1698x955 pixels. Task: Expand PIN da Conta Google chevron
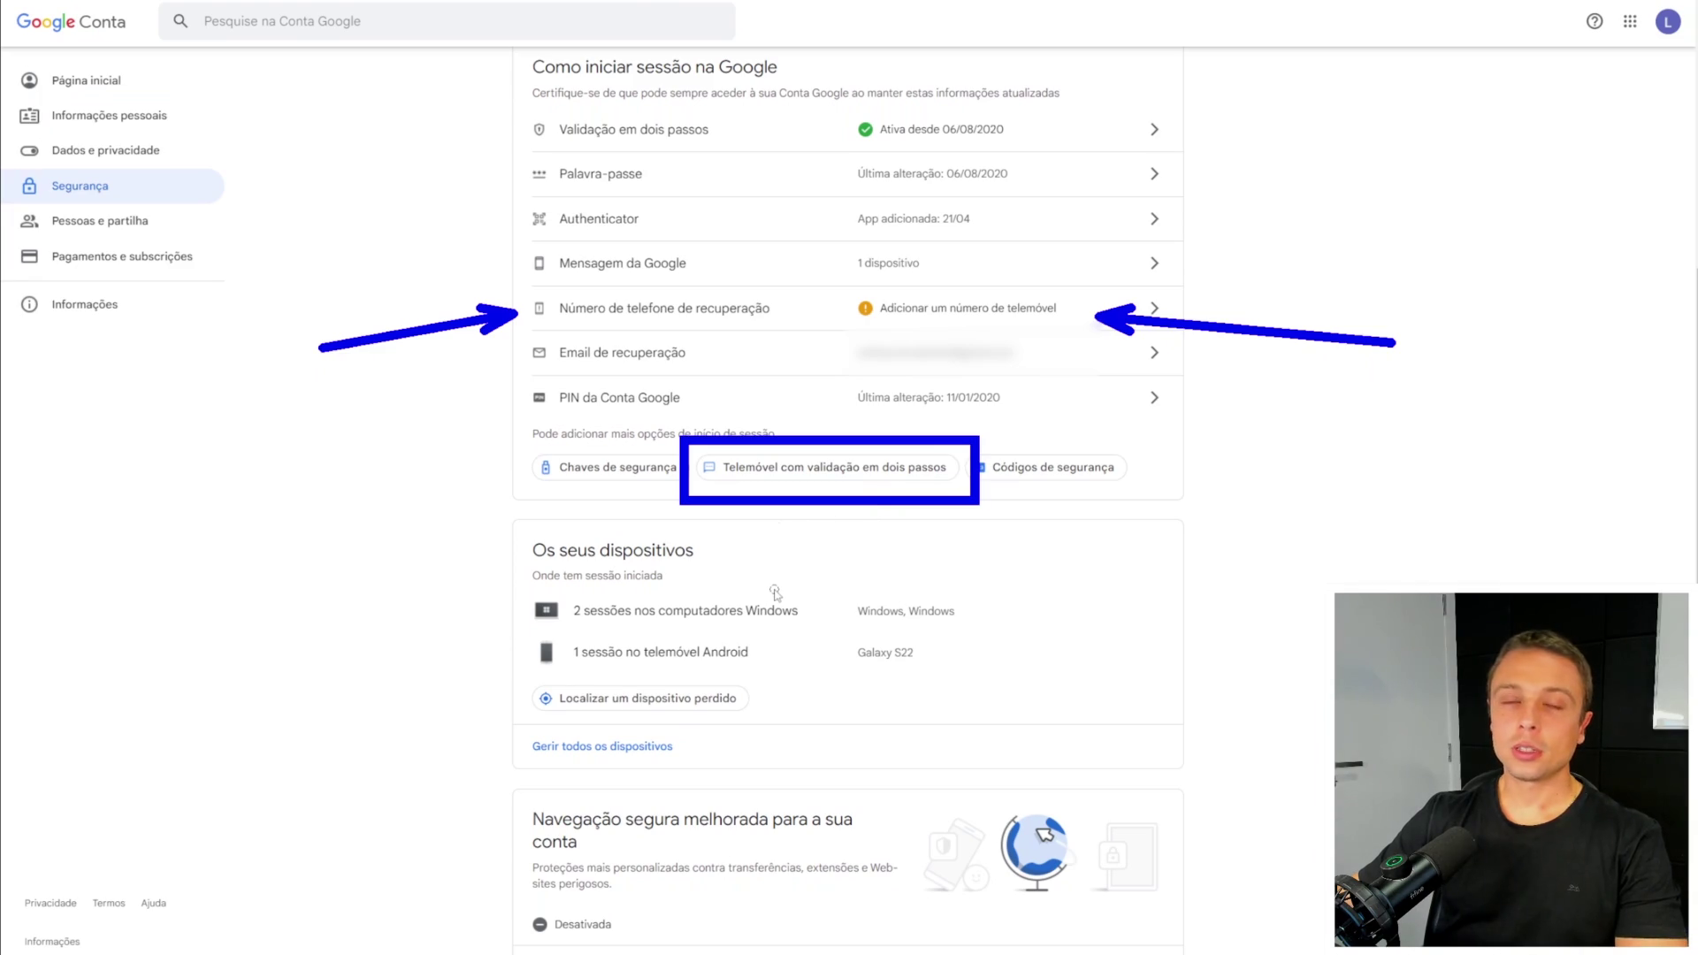(1154, 398)
